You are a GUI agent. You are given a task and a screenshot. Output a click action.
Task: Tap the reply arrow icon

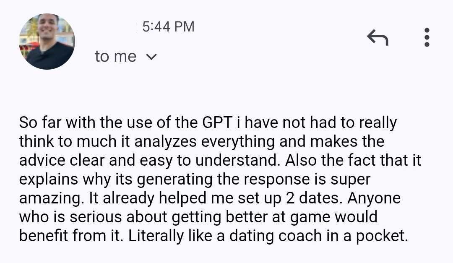(377, 38)
